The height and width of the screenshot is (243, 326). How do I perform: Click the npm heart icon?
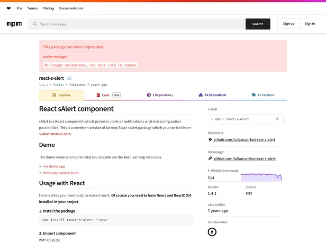9,9
